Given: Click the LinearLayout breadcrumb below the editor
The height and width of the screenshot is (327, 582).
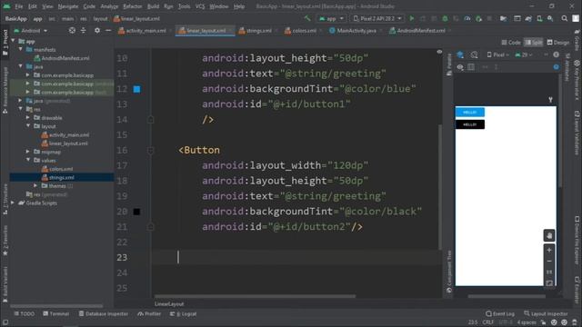Looking at the screenshot, I should pos(169,304).
